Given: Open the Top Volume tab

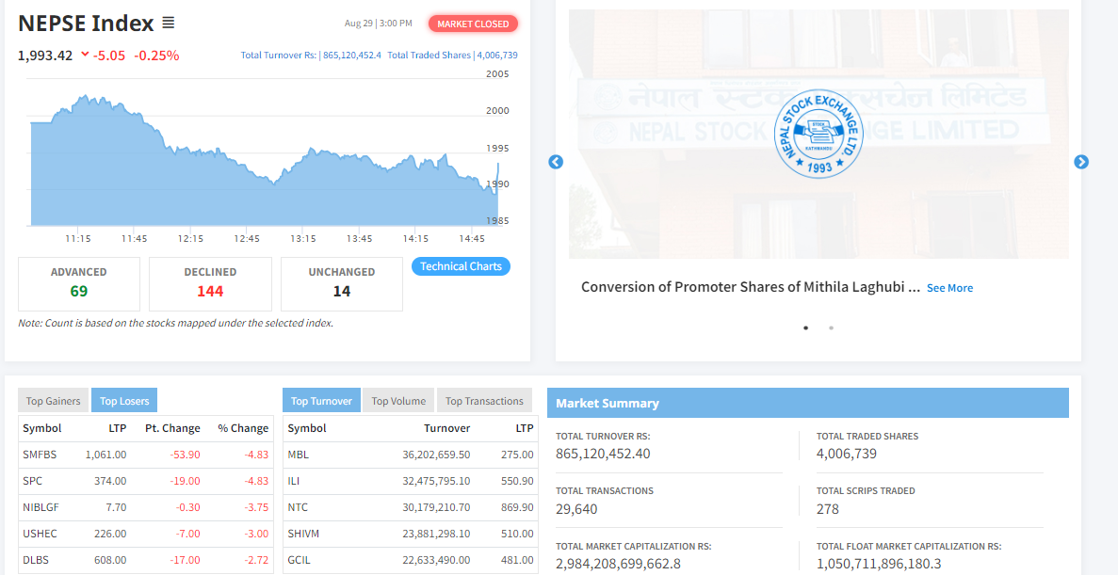Looking at the screenshot, I should 398,401.
